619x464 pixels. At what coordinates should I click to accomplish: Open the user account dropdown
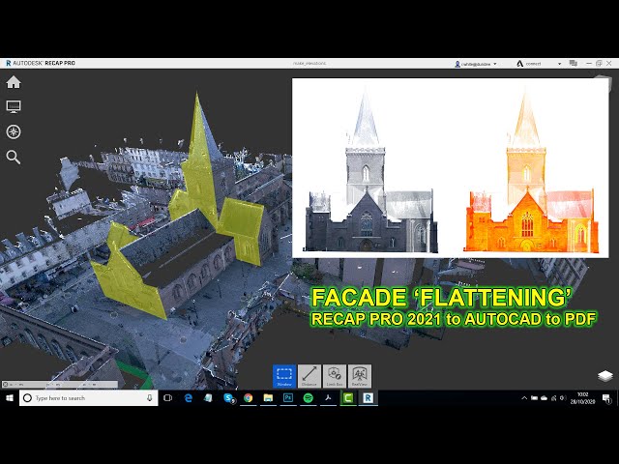pos(476,64)
